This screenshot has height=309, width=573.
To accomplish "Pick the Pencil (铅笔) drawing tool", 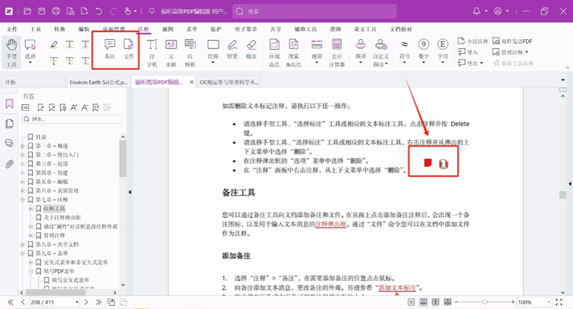I will pyautogui.click(x=232, y=50).
